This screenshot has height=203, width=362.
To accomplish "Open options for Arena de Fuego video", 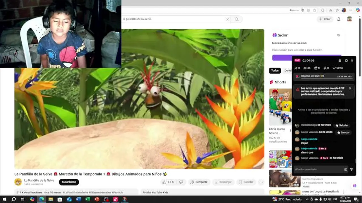I will pos(344,192).
